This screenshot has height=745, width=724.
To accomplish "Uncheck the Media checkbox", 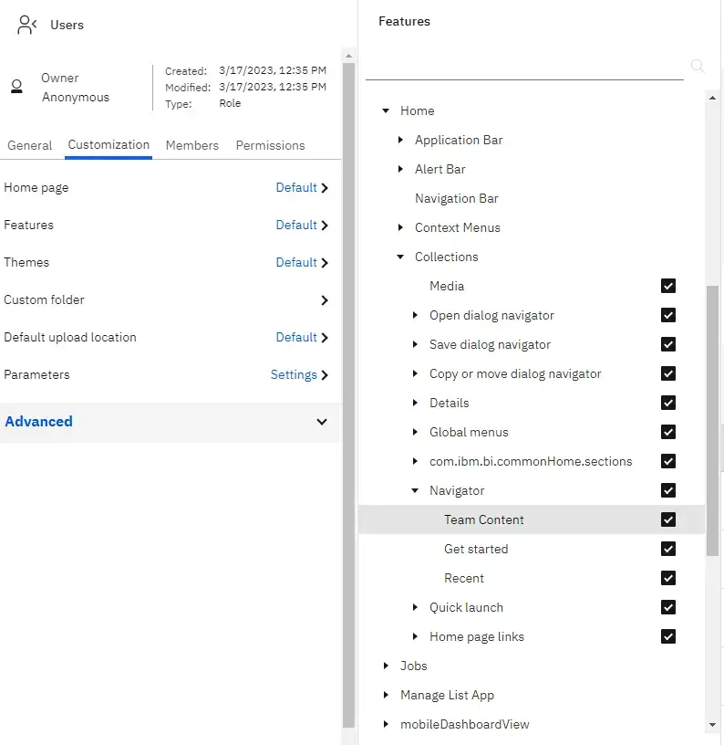I will [668, 286].
